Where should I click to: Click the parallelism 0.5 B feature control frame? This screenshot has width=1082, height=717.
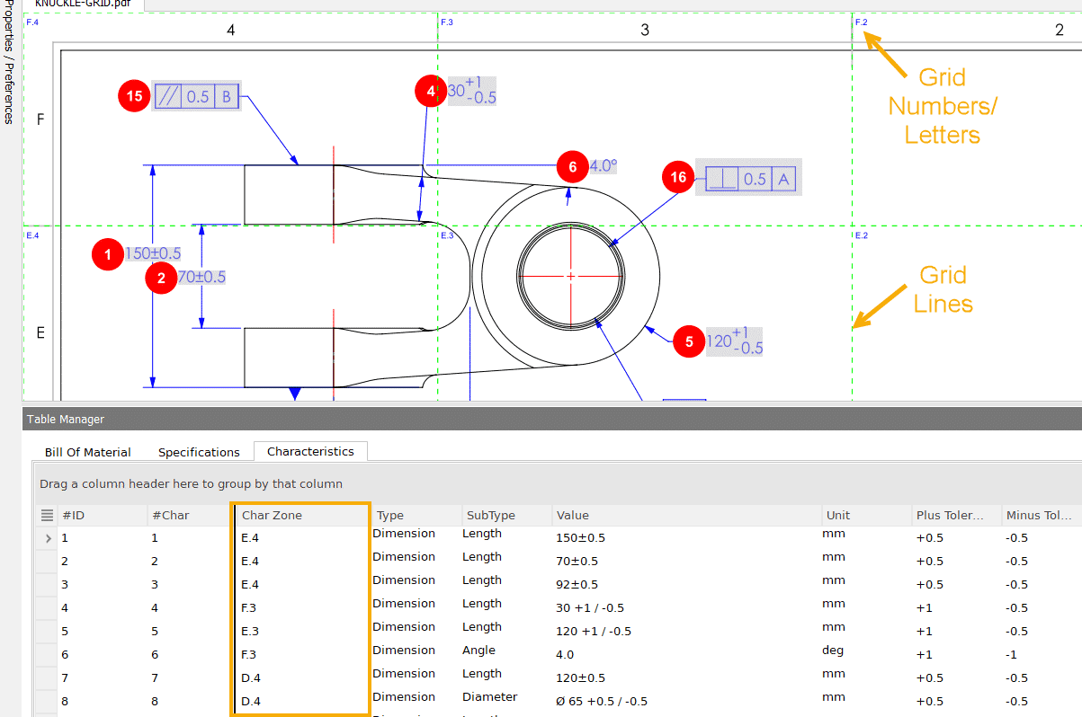tap(198, 96)
